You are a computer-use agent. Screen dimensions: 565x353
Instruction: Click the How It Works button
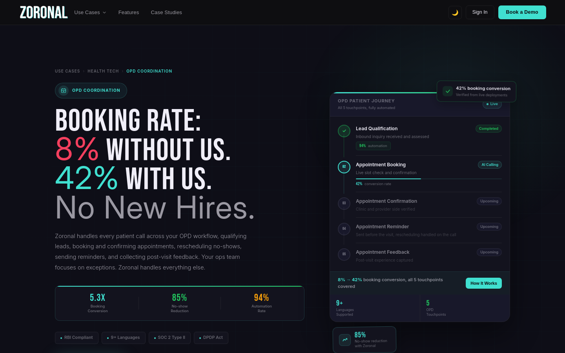pyautogui.click(x=484, y=283)
